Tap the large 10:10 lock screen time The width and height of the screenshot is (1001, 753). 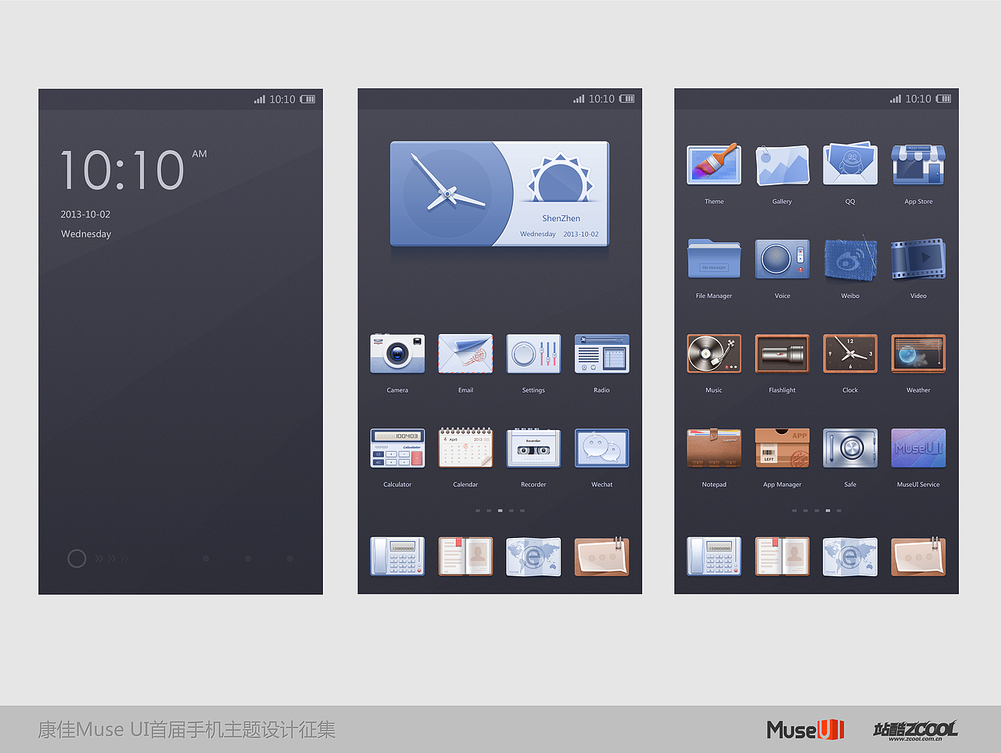coord(122,170)
